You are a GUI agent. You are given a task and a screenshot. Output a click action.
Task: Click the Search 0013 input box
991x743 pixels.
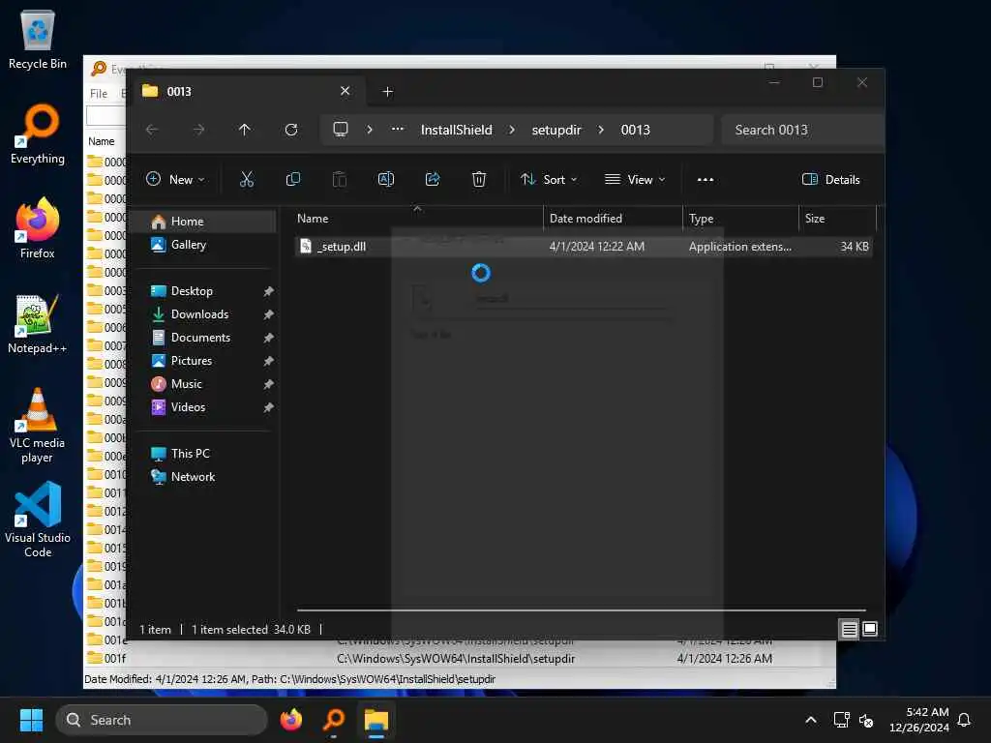coord(802,130)
